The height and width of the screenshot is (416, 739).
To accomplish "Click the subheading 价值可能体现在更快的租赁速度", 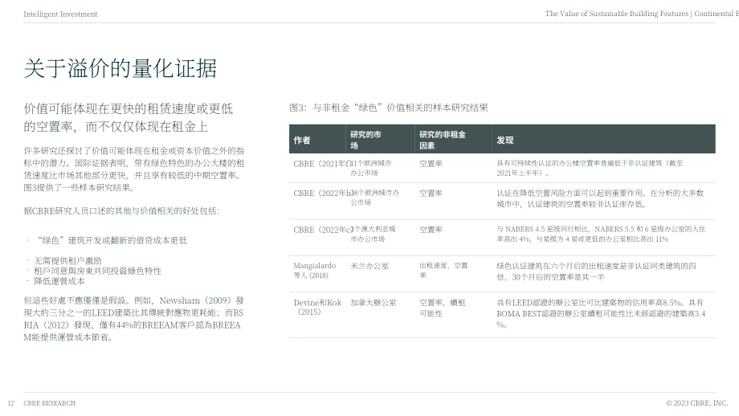I will click(x=129, y=118).
